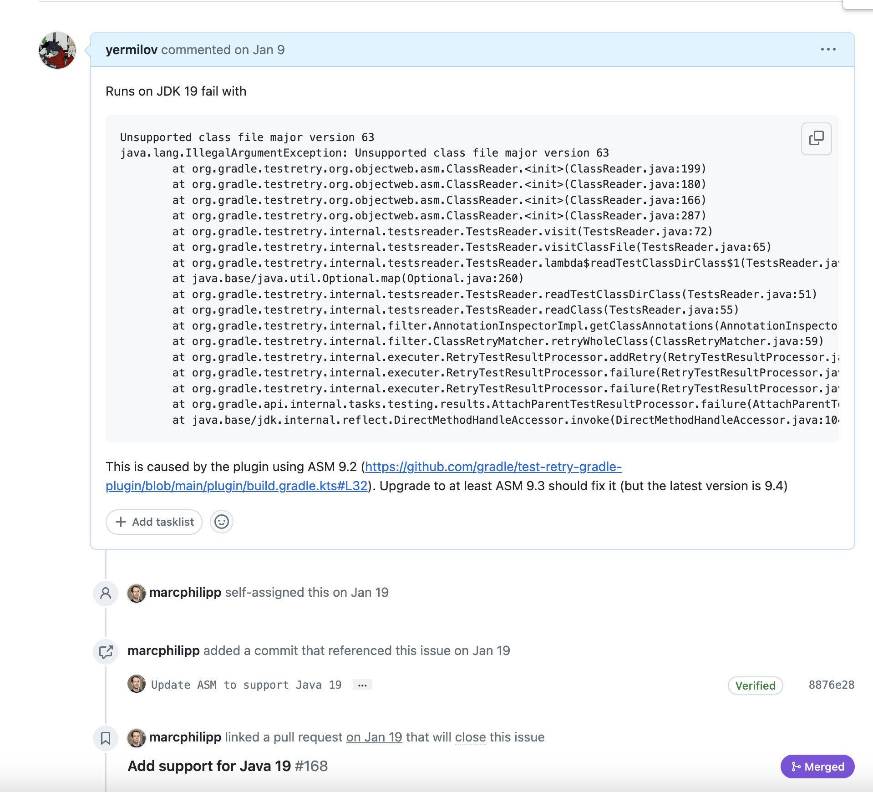
Task: Click marcphilipp avatar beside commit message
Action: [x=136, y=684]
